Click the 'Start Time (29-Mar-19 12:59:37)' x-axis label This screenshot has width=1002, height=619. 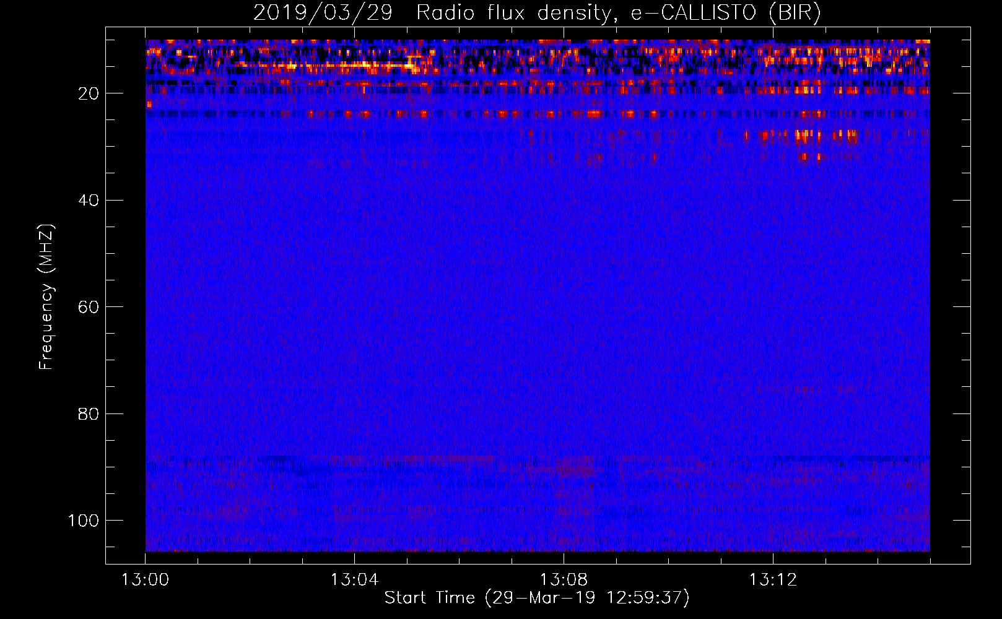(537, 598)
